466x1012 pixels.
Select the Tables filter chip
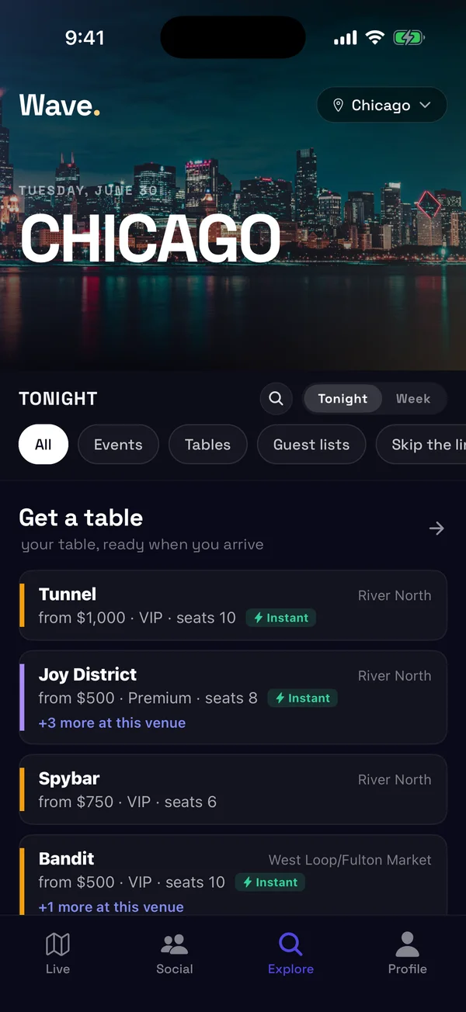click(207, 445)
